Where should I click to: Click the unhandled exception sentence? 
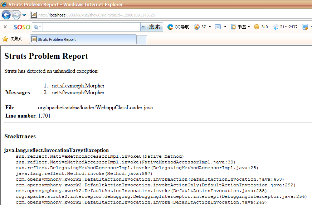click(x=51, y=71)
